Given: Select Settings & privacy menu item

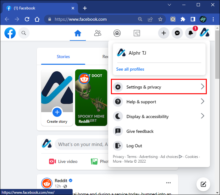Looking at the screenshot, I should [159, 86].
